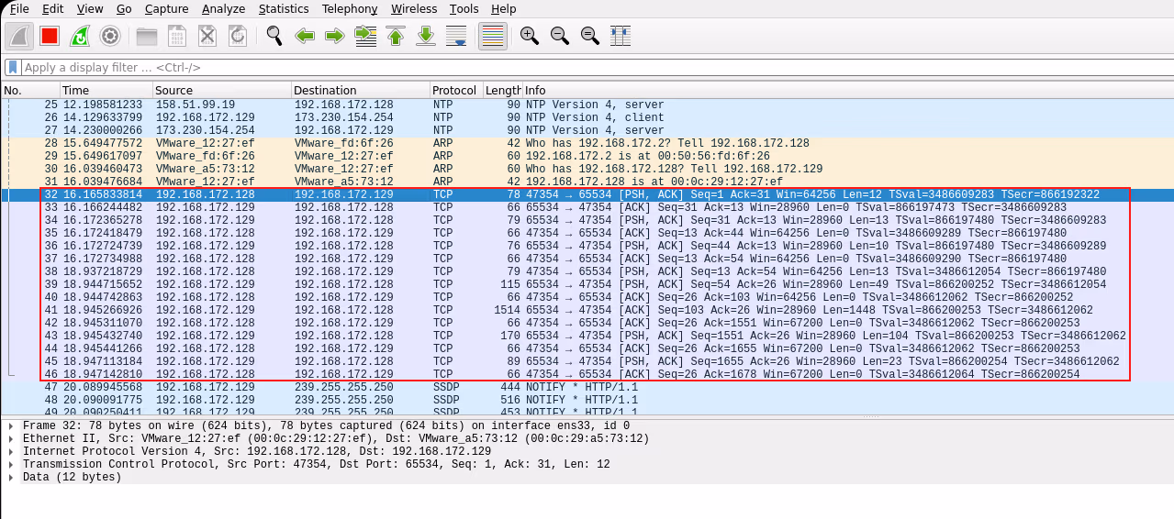This screenshot has width=1174, height=519.
Task: Zoom out the packet text
Action: coord(560,37)
